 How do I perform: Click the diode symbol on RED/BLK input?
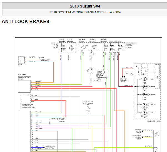click(135, 86)
